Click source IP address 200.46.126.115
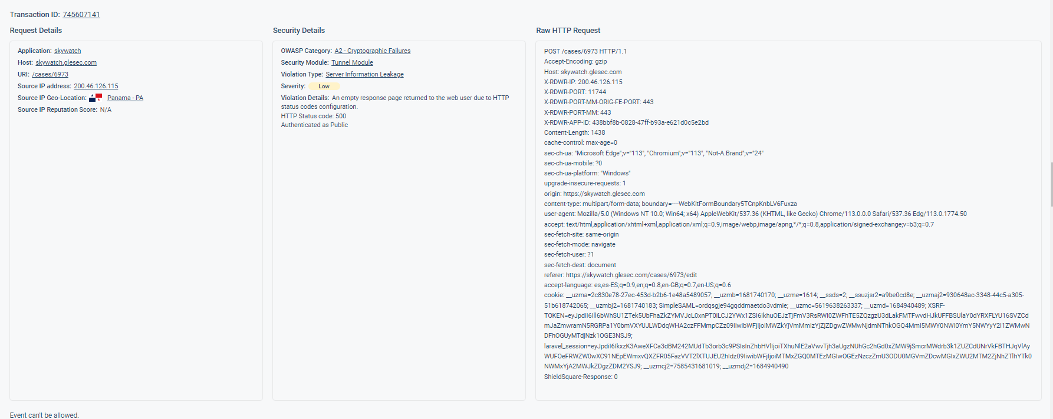 click(x=96, y=87)
